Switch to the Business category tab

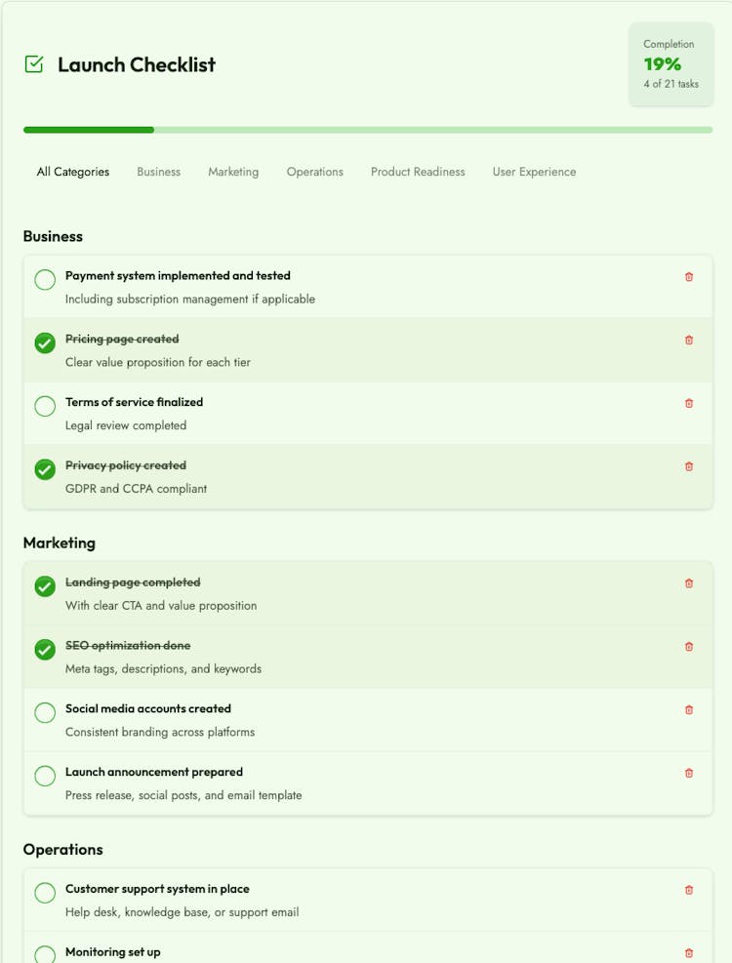[158, 172]
